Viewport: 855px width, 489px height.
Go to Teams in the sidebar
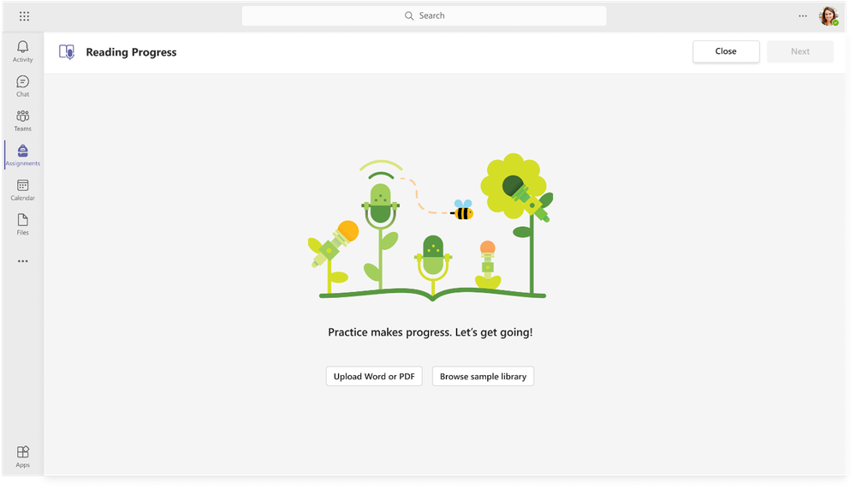point(22,121)
